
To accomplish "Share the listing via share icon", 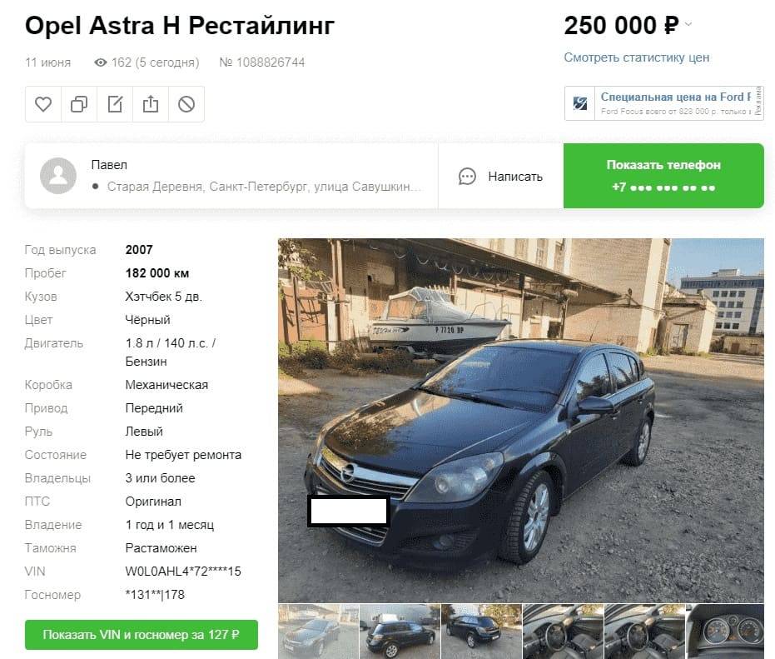I will click(150, 104).
